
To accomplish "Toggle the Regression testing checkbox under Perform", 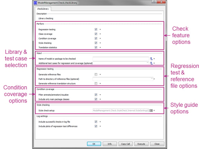I will 96,29.
